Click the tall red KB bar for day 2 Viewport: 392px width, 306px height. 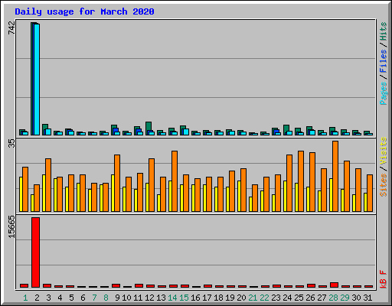(35, 252)
